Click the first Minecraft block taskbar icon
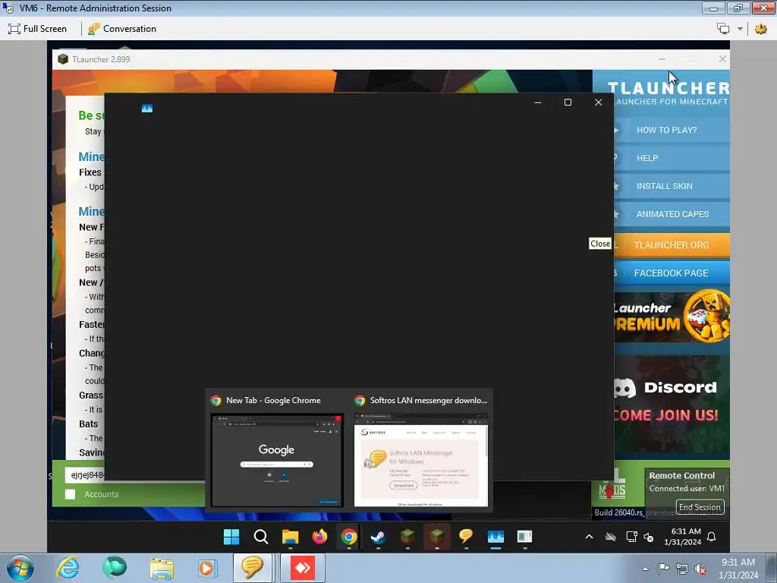The height and width of the screenshot is (583, 777). (x=407, y=537)
